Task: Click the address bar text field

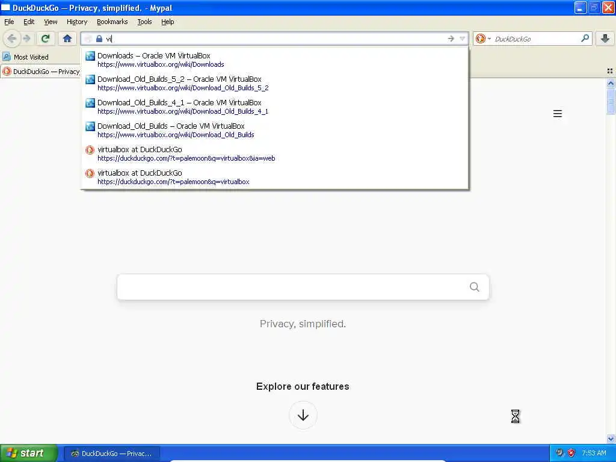Action: click(x=275, y=38)
